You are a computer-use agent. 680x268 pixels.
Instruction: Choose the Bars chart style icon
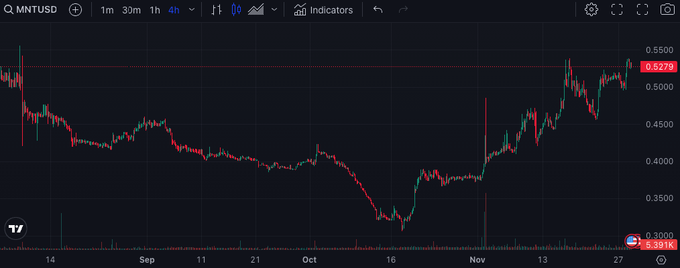(x=217, y=9)
